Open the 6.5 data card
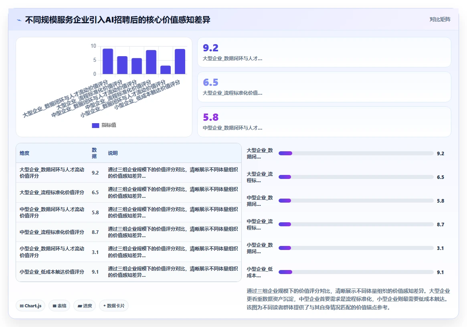This screenshot has height=327, width=467. click(324, 87)
